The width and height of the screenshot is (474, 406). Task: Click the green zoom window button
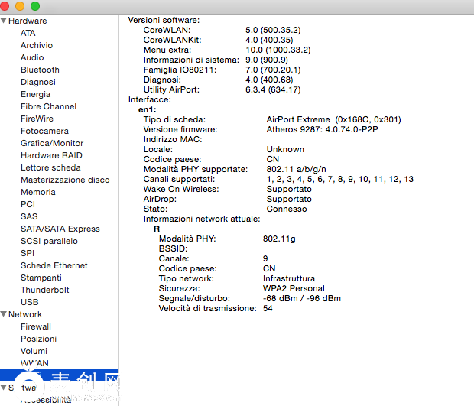[35, 6]
